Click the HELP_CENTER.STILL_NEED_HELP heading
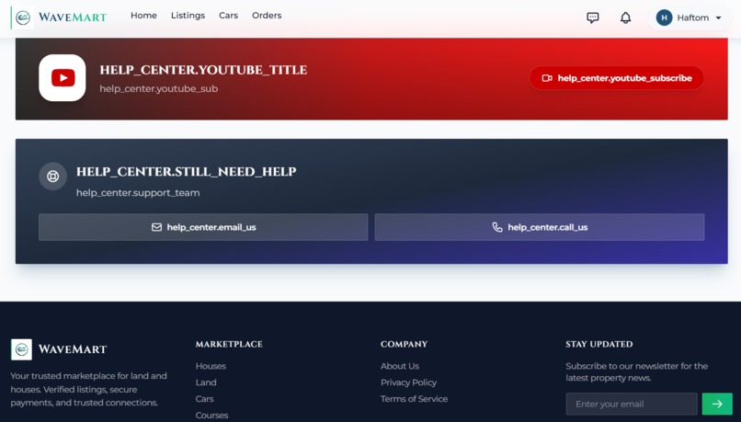The image size is (741, 422). 187,172
